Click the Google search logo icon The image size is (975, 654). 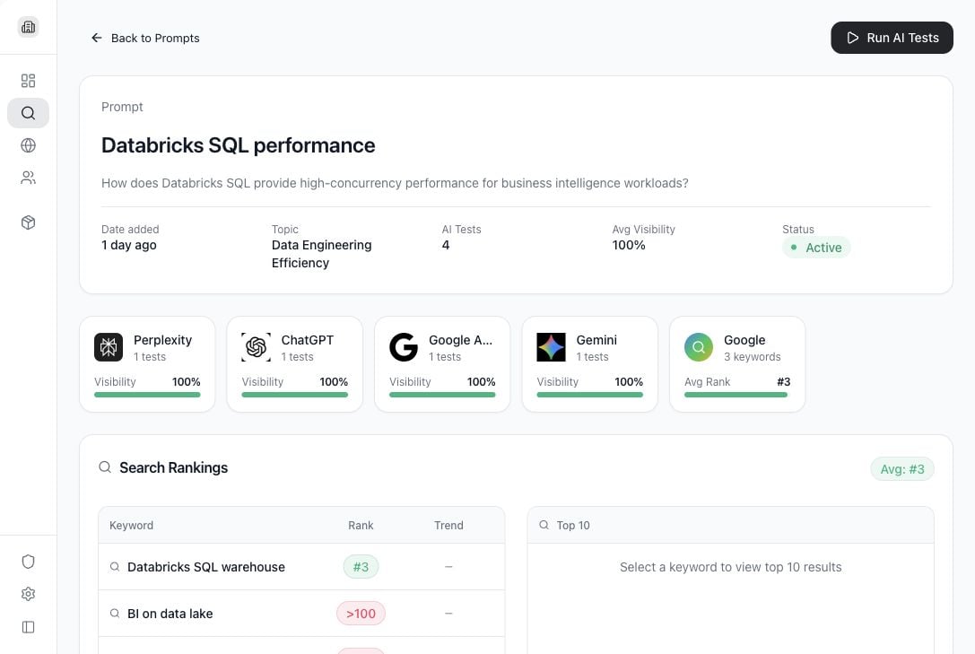(699, 347)
